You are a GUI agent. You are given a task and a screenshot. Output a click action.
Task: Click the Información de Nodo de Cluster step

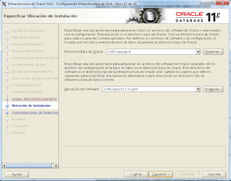(35, 58)
